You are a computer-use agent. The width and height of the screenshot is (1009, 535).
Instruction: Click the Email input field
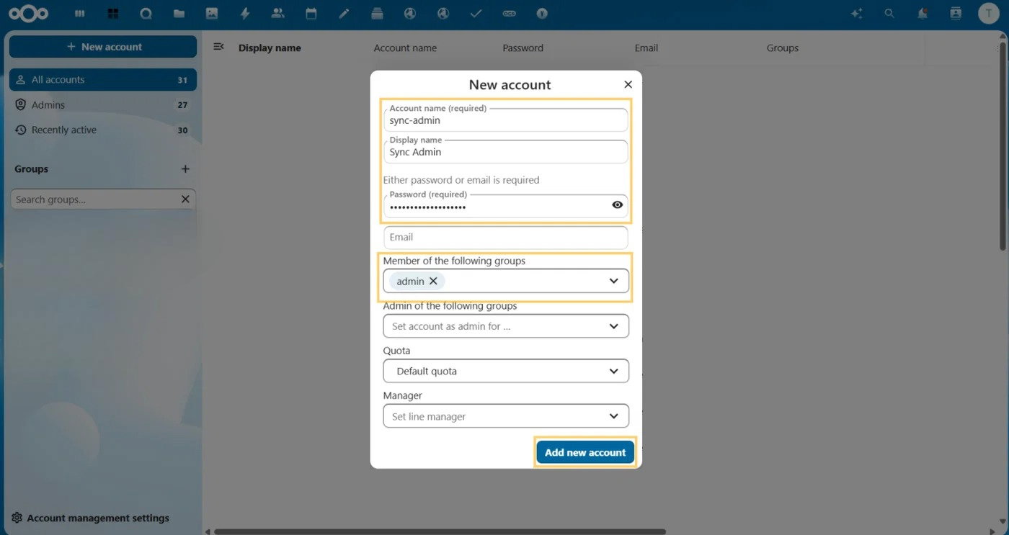(506, 238)
